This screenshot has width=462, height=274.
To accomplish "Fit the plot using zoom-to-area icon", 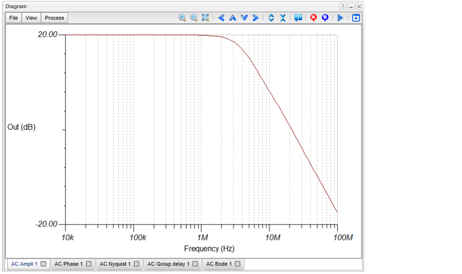I will coord(205,18).
